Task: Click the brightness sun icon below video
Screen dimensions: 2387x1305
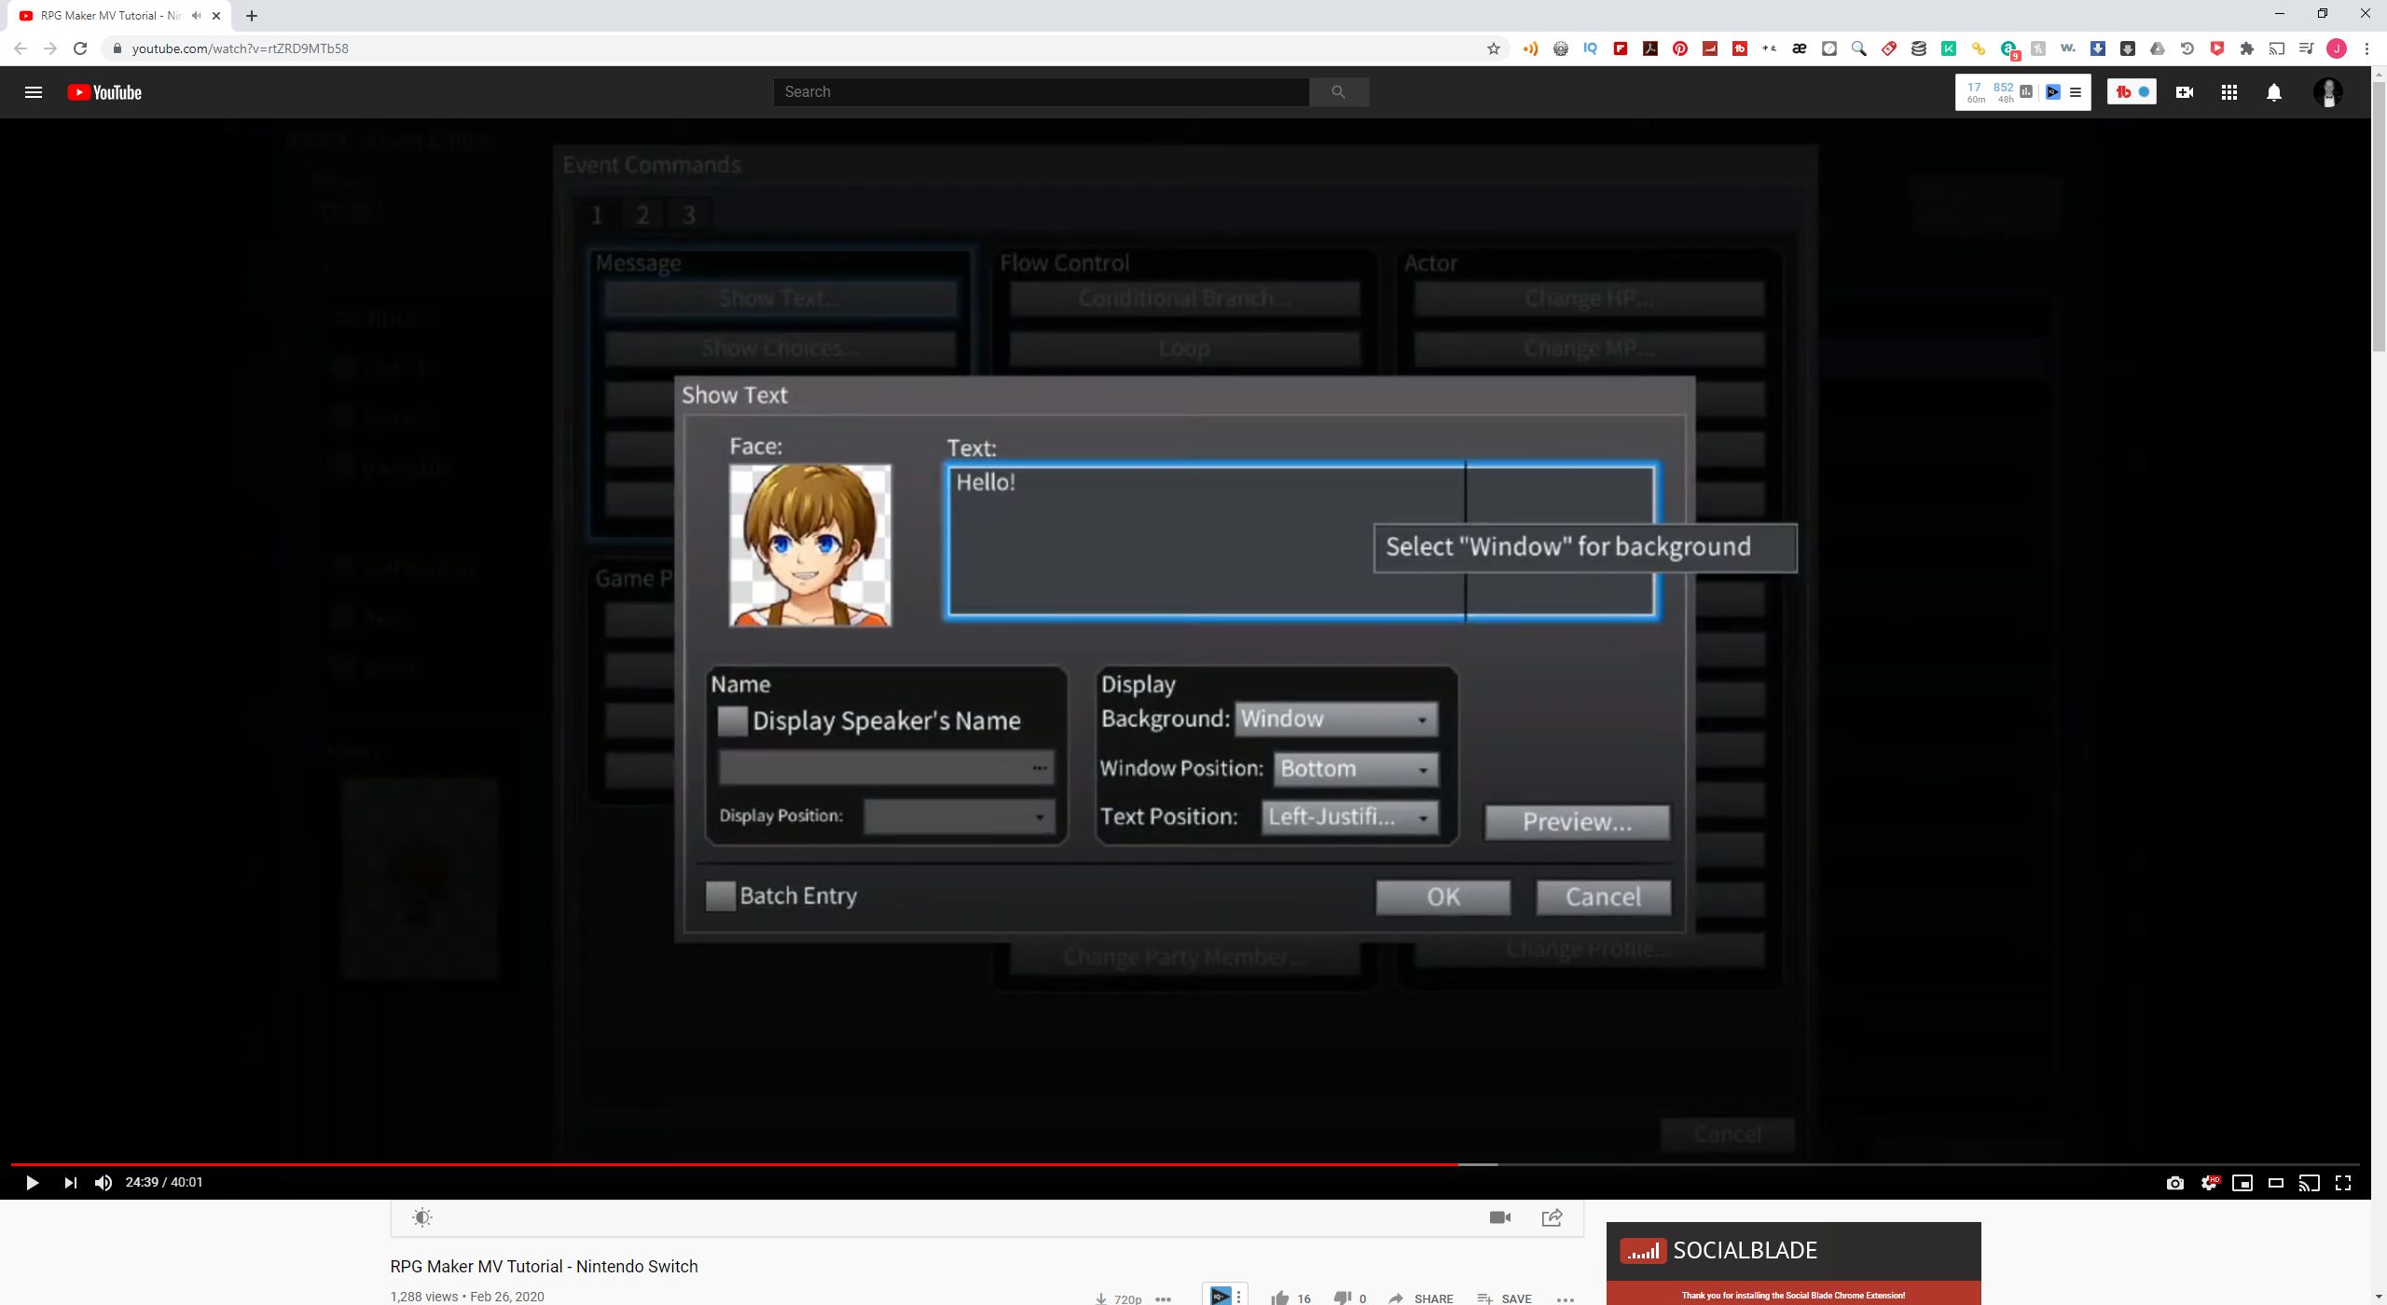Action: click(x=422, y=1217)
